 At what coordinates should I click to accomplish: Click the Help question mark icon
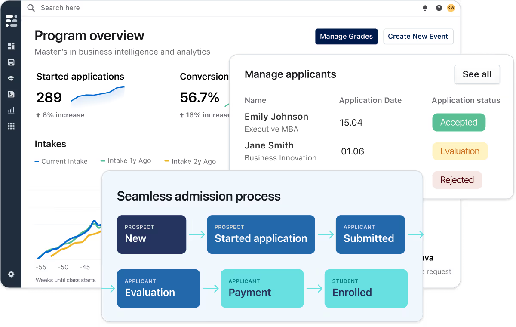point(438,8)
